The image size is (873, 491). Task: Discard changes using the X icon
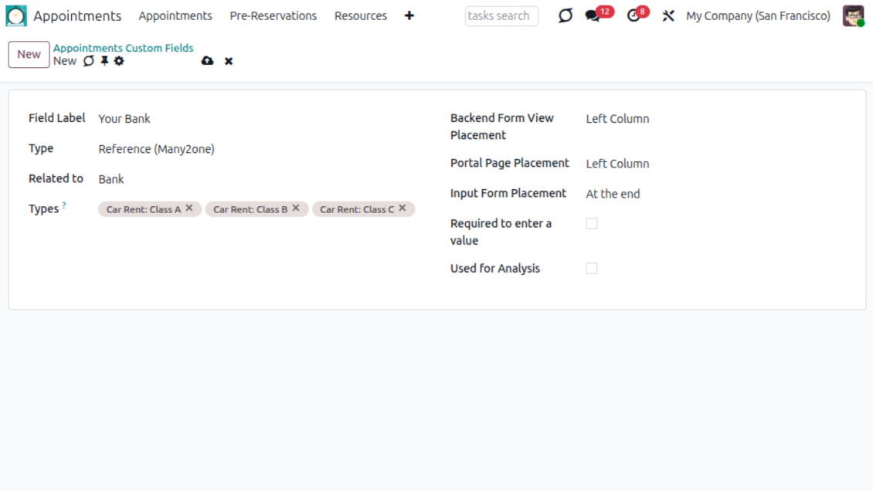pyautogui.click(x=229, y=61)
